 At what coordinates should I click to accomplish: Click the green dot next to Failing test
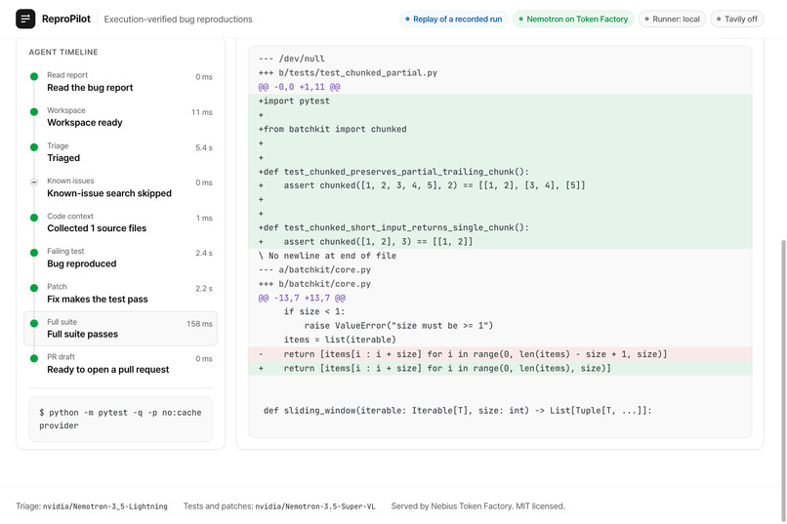coord(34,253)
